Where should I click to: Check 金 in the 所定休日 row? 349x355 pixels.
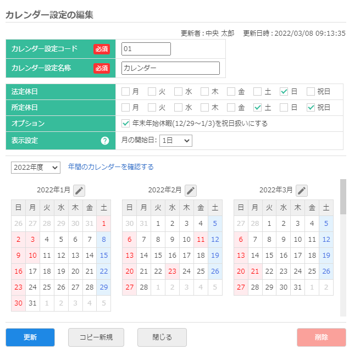[231, 108]
